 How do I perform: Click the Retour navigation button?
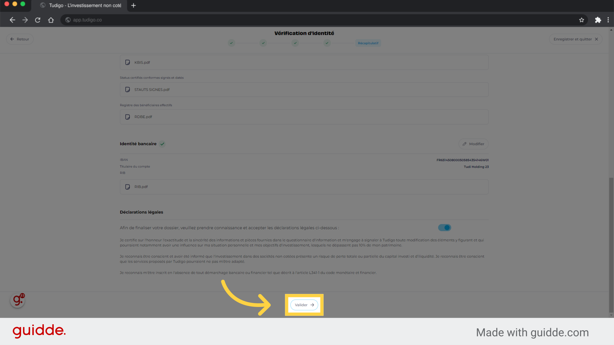tap(20, 39)
